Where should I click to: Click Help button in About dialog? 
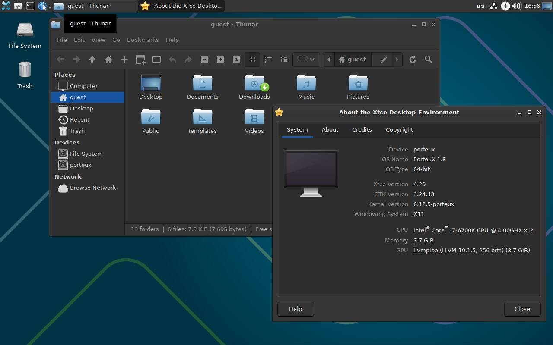point(296,309)
